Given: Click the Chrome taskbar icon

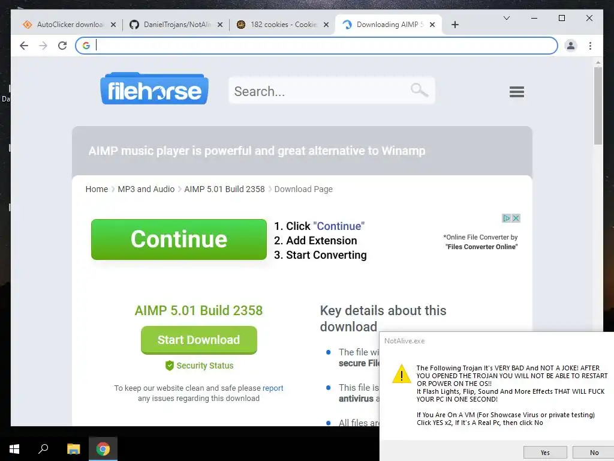Looking at the screenshot, I should pyautogui.click(x=103, y=449).
